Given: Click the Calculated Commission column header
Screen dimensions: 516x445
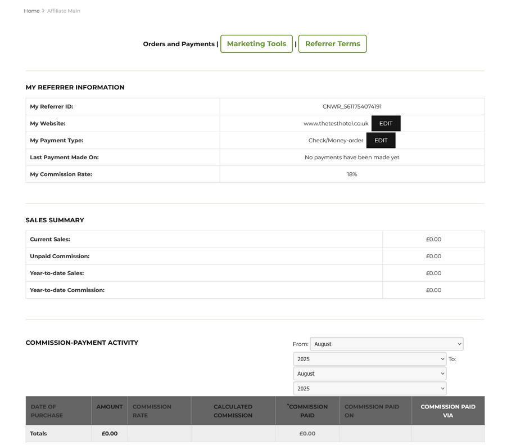Looking at the screenshot, I should click(x=233, y=411).
